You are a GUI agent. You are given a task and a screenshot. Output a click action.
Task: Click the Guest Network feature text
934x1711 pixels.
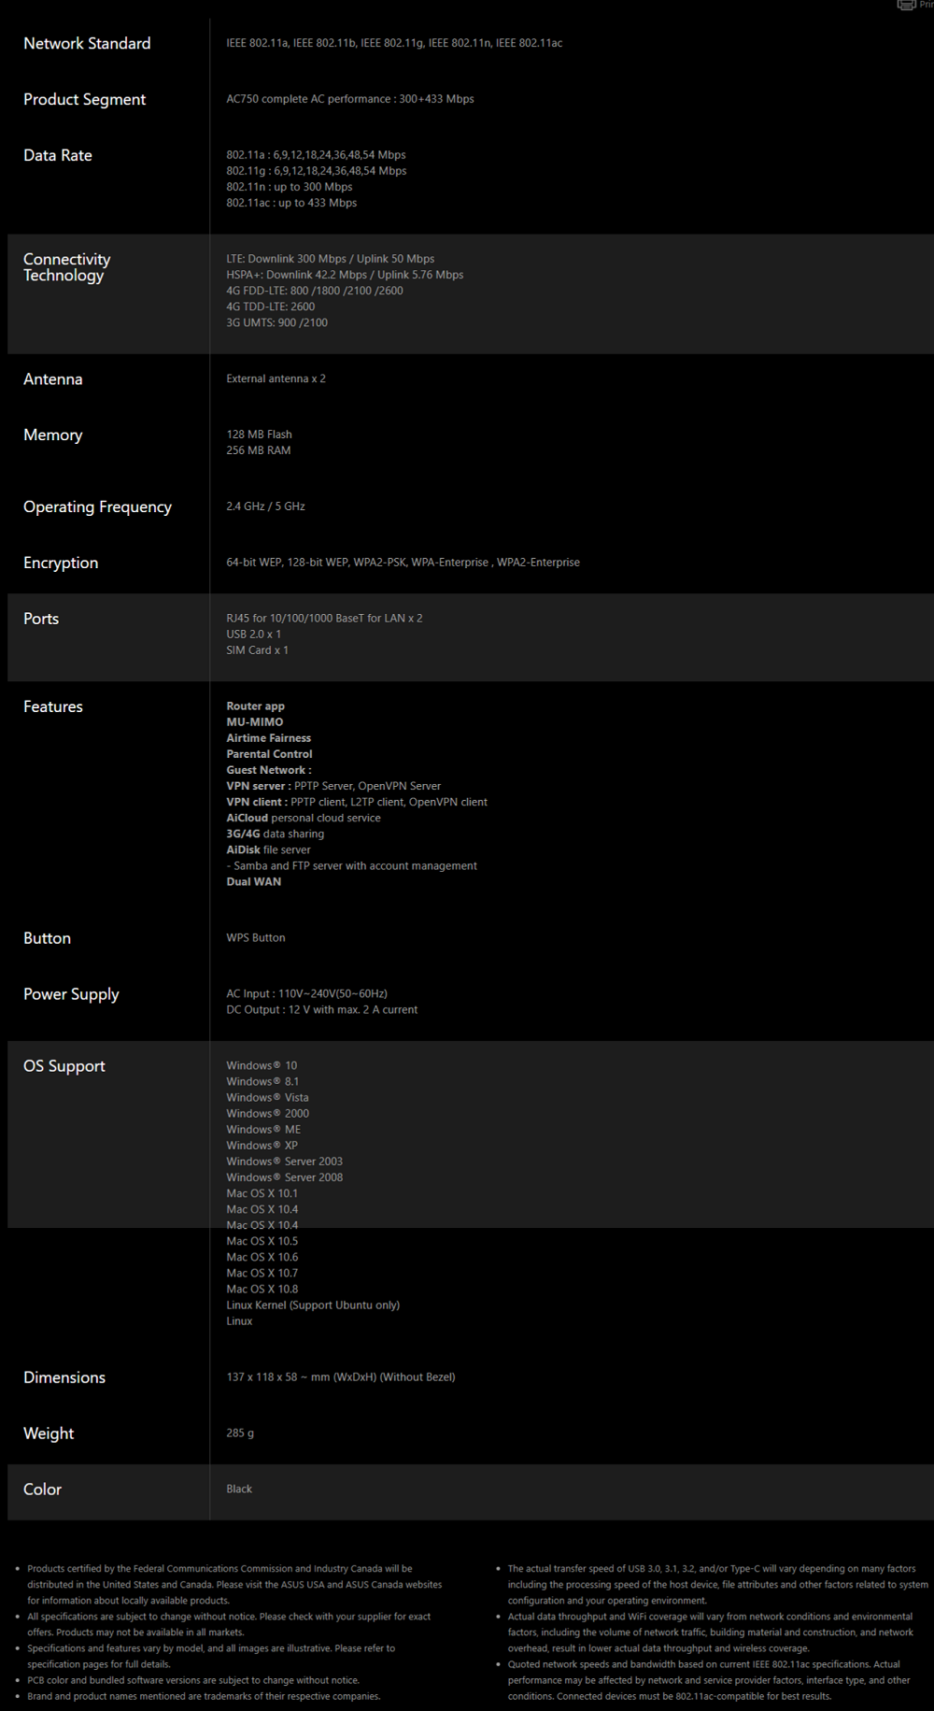(x=268, y=769)
